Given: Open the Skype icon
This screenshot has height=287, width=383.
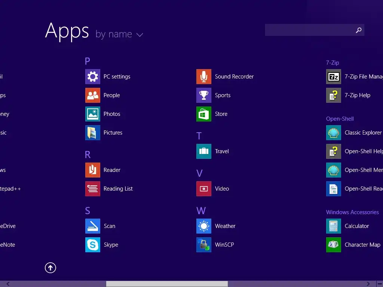Looking at the screenshot, I should click(93, 244).
